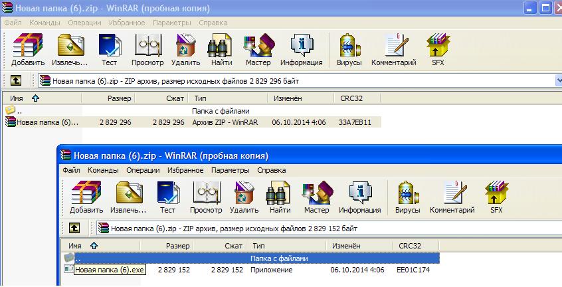Open Файл menu in front window

click(71, 170)
